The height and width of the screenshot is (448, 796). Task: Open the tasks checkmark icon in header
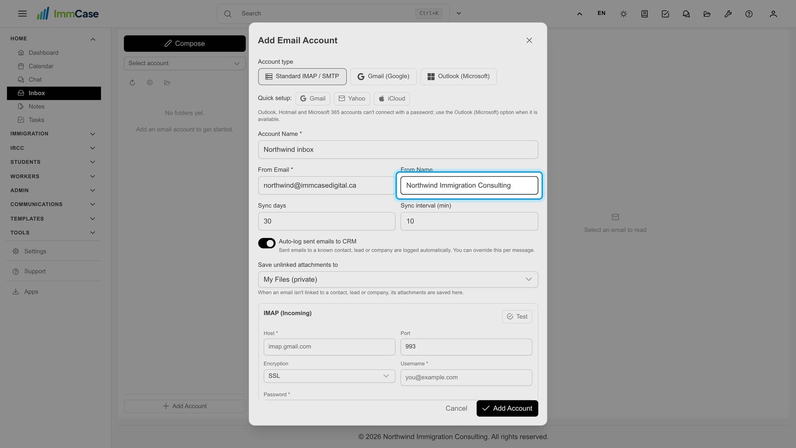point(665,14)
